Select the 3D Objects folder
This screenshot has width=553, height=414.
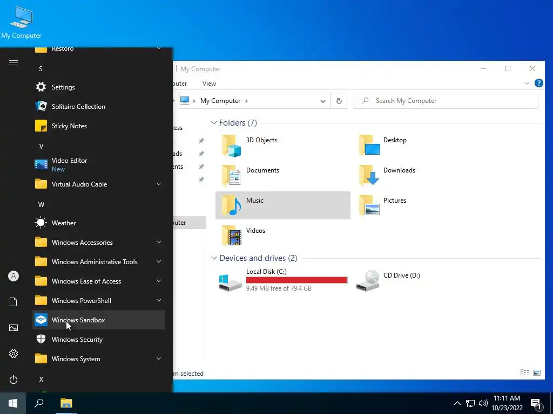[283, 145]
